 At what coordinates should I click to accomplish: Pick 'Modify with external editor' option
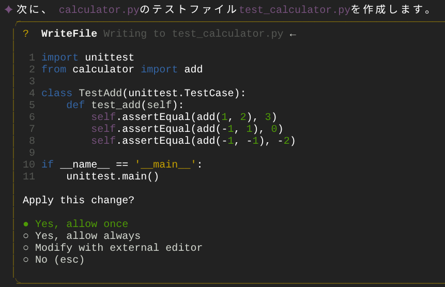(x=113, y=248)
